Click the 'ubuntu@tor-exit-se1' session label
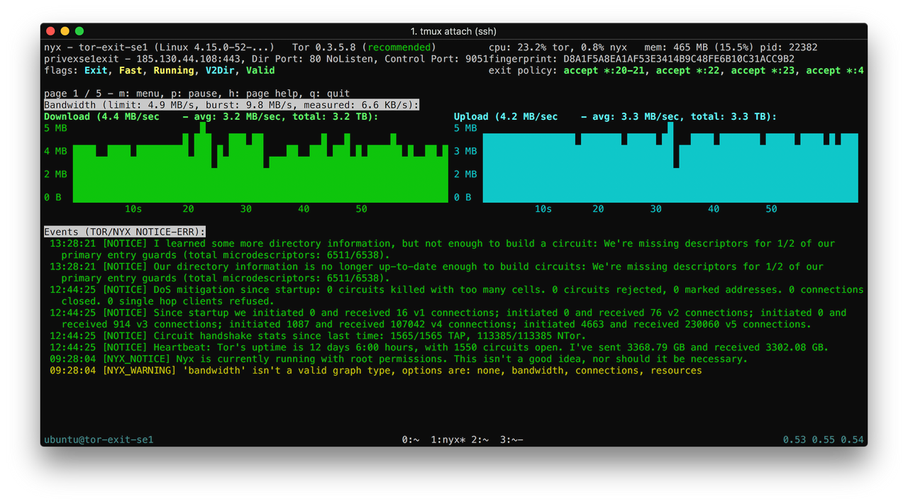908x504 pixels. pyautogui.click(x=99, y=439)
